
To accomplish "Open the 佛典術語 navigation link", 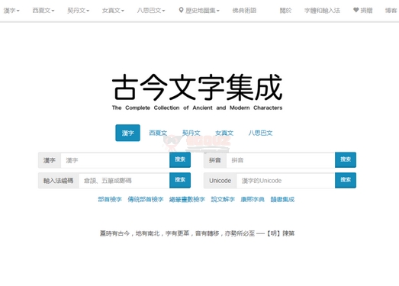I will point(244,11).
